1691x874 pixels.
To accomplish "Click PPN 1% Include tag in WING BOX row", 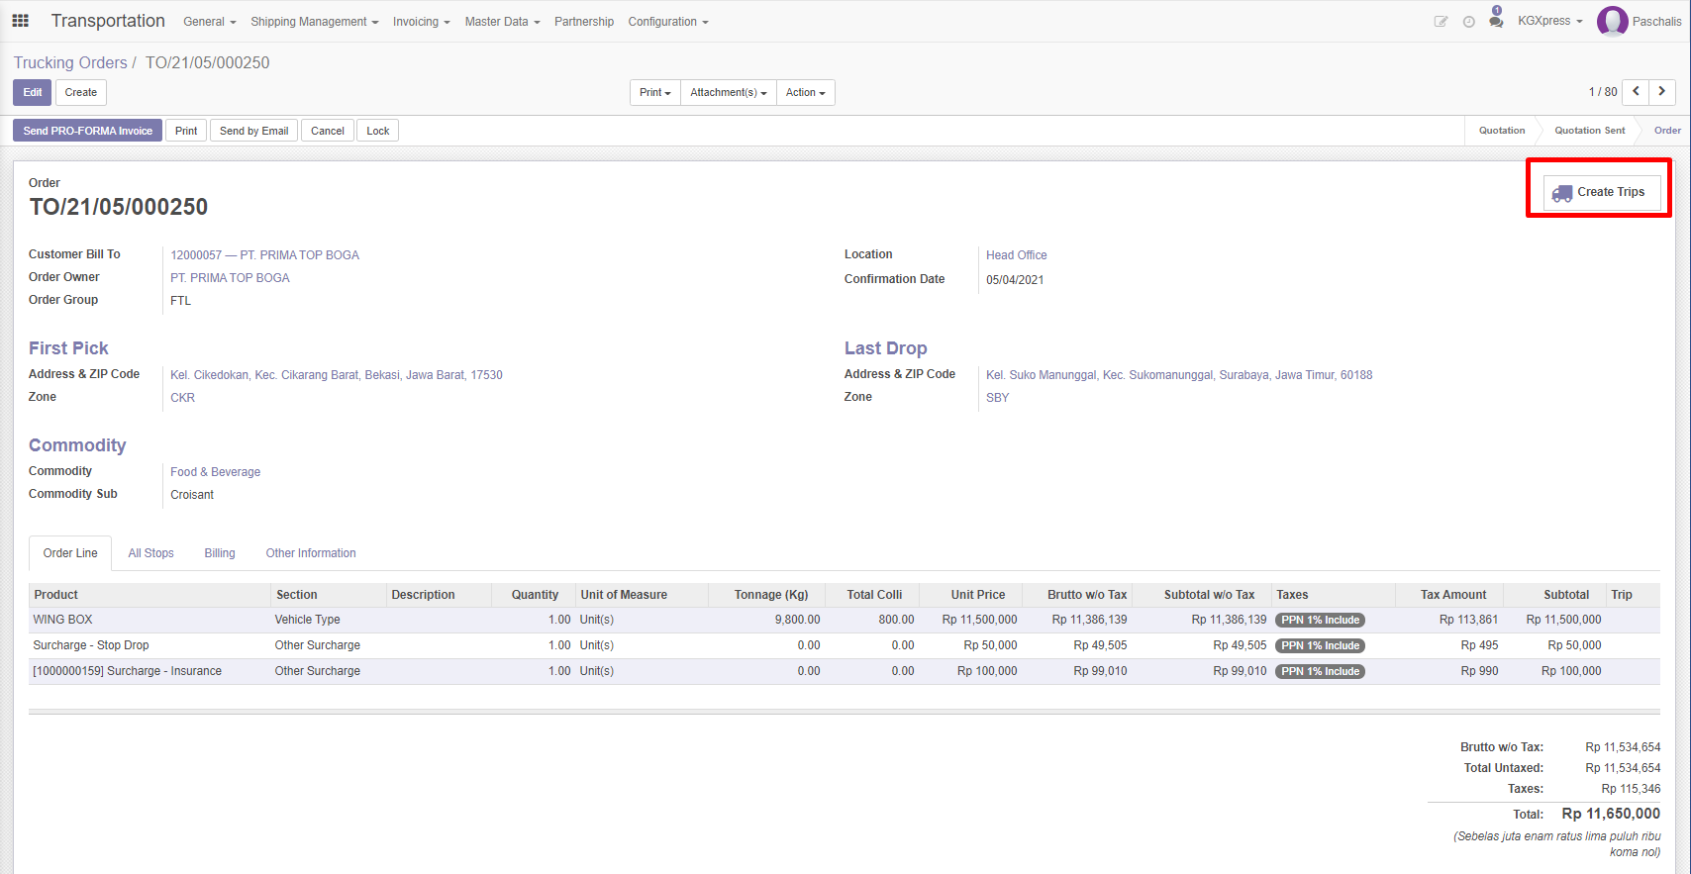I will tap(1321, 620).
